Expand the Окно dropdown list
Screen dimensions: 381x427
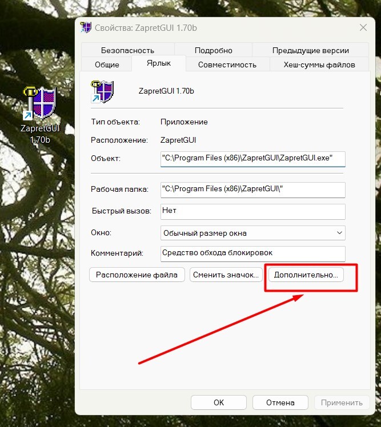pos(253,233)
